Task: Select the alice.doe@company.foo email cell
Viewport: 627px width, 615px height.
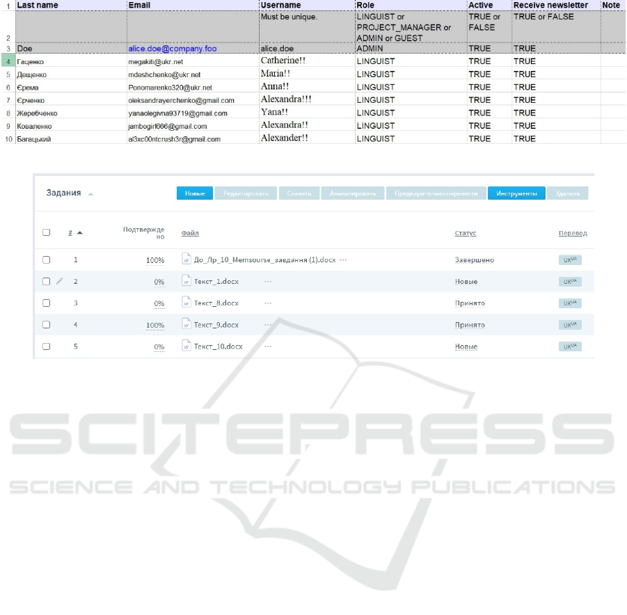Action: point(164,49)
